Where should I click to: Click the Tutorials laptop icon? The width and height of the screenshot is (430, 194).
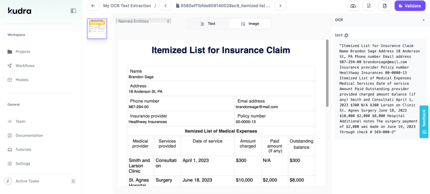pyautogui.click(x=10, y=150)
